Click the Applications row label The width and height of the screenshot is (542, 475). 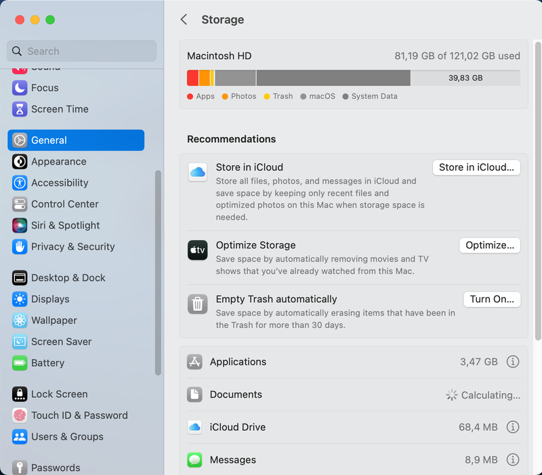tap(238, 362)
